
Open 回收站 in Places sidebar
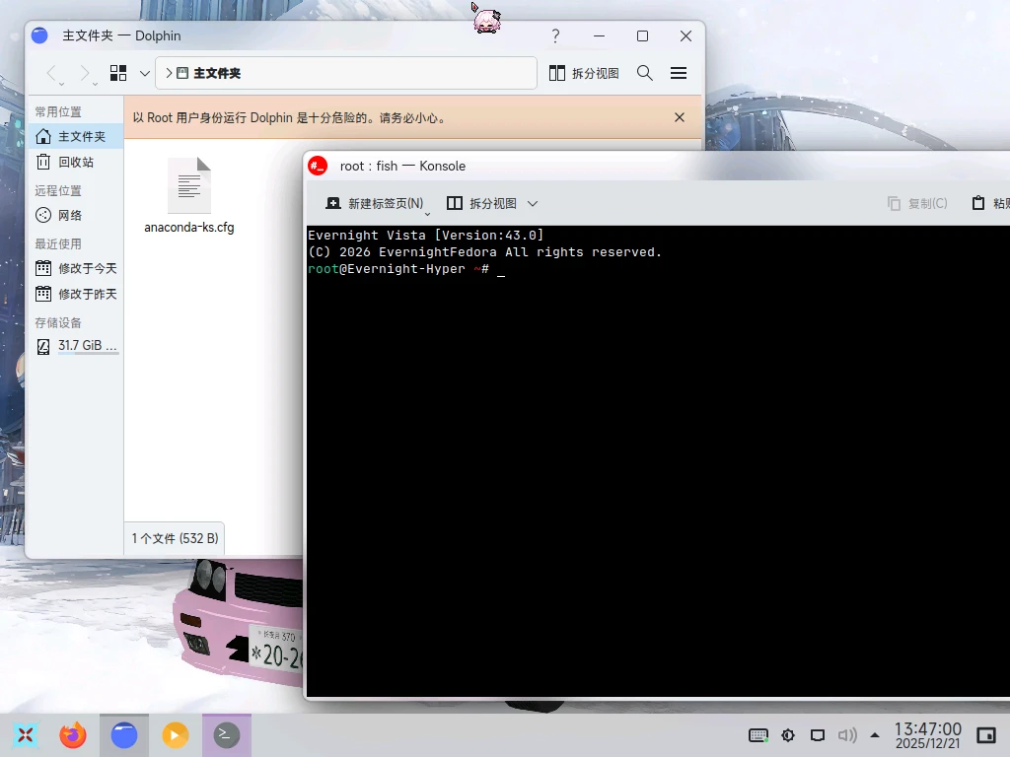pyautogui.click(x=76, y=163)
